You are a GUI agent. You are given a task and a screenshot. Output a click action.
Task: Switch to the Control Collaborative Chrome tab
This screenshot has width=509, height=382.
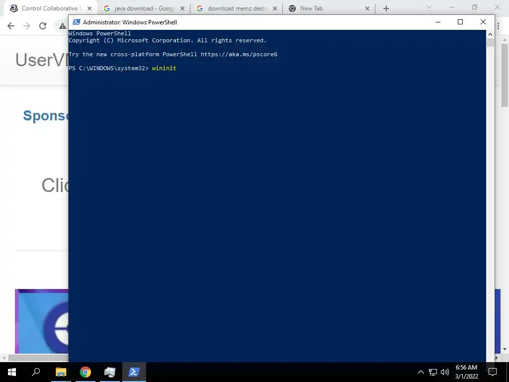pyautogui.click(x=50, y=8)
